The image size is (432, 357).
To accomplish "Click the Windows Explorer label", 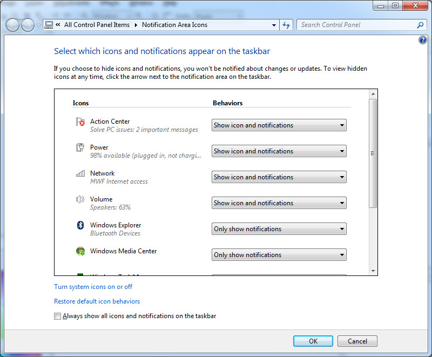I will [x=116, y=225].
